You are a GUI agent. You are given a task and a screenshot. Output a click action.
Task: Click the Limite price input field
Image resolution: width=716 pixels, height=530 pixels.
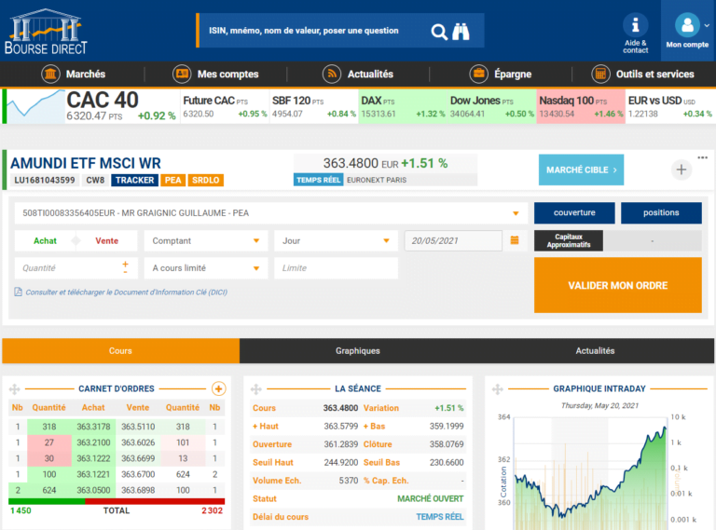pos(336,268)
